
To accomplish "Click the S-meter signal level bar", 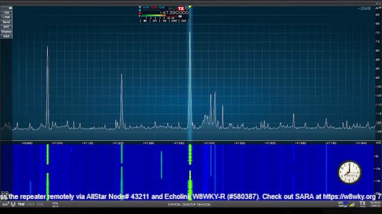I will point(159,15).
